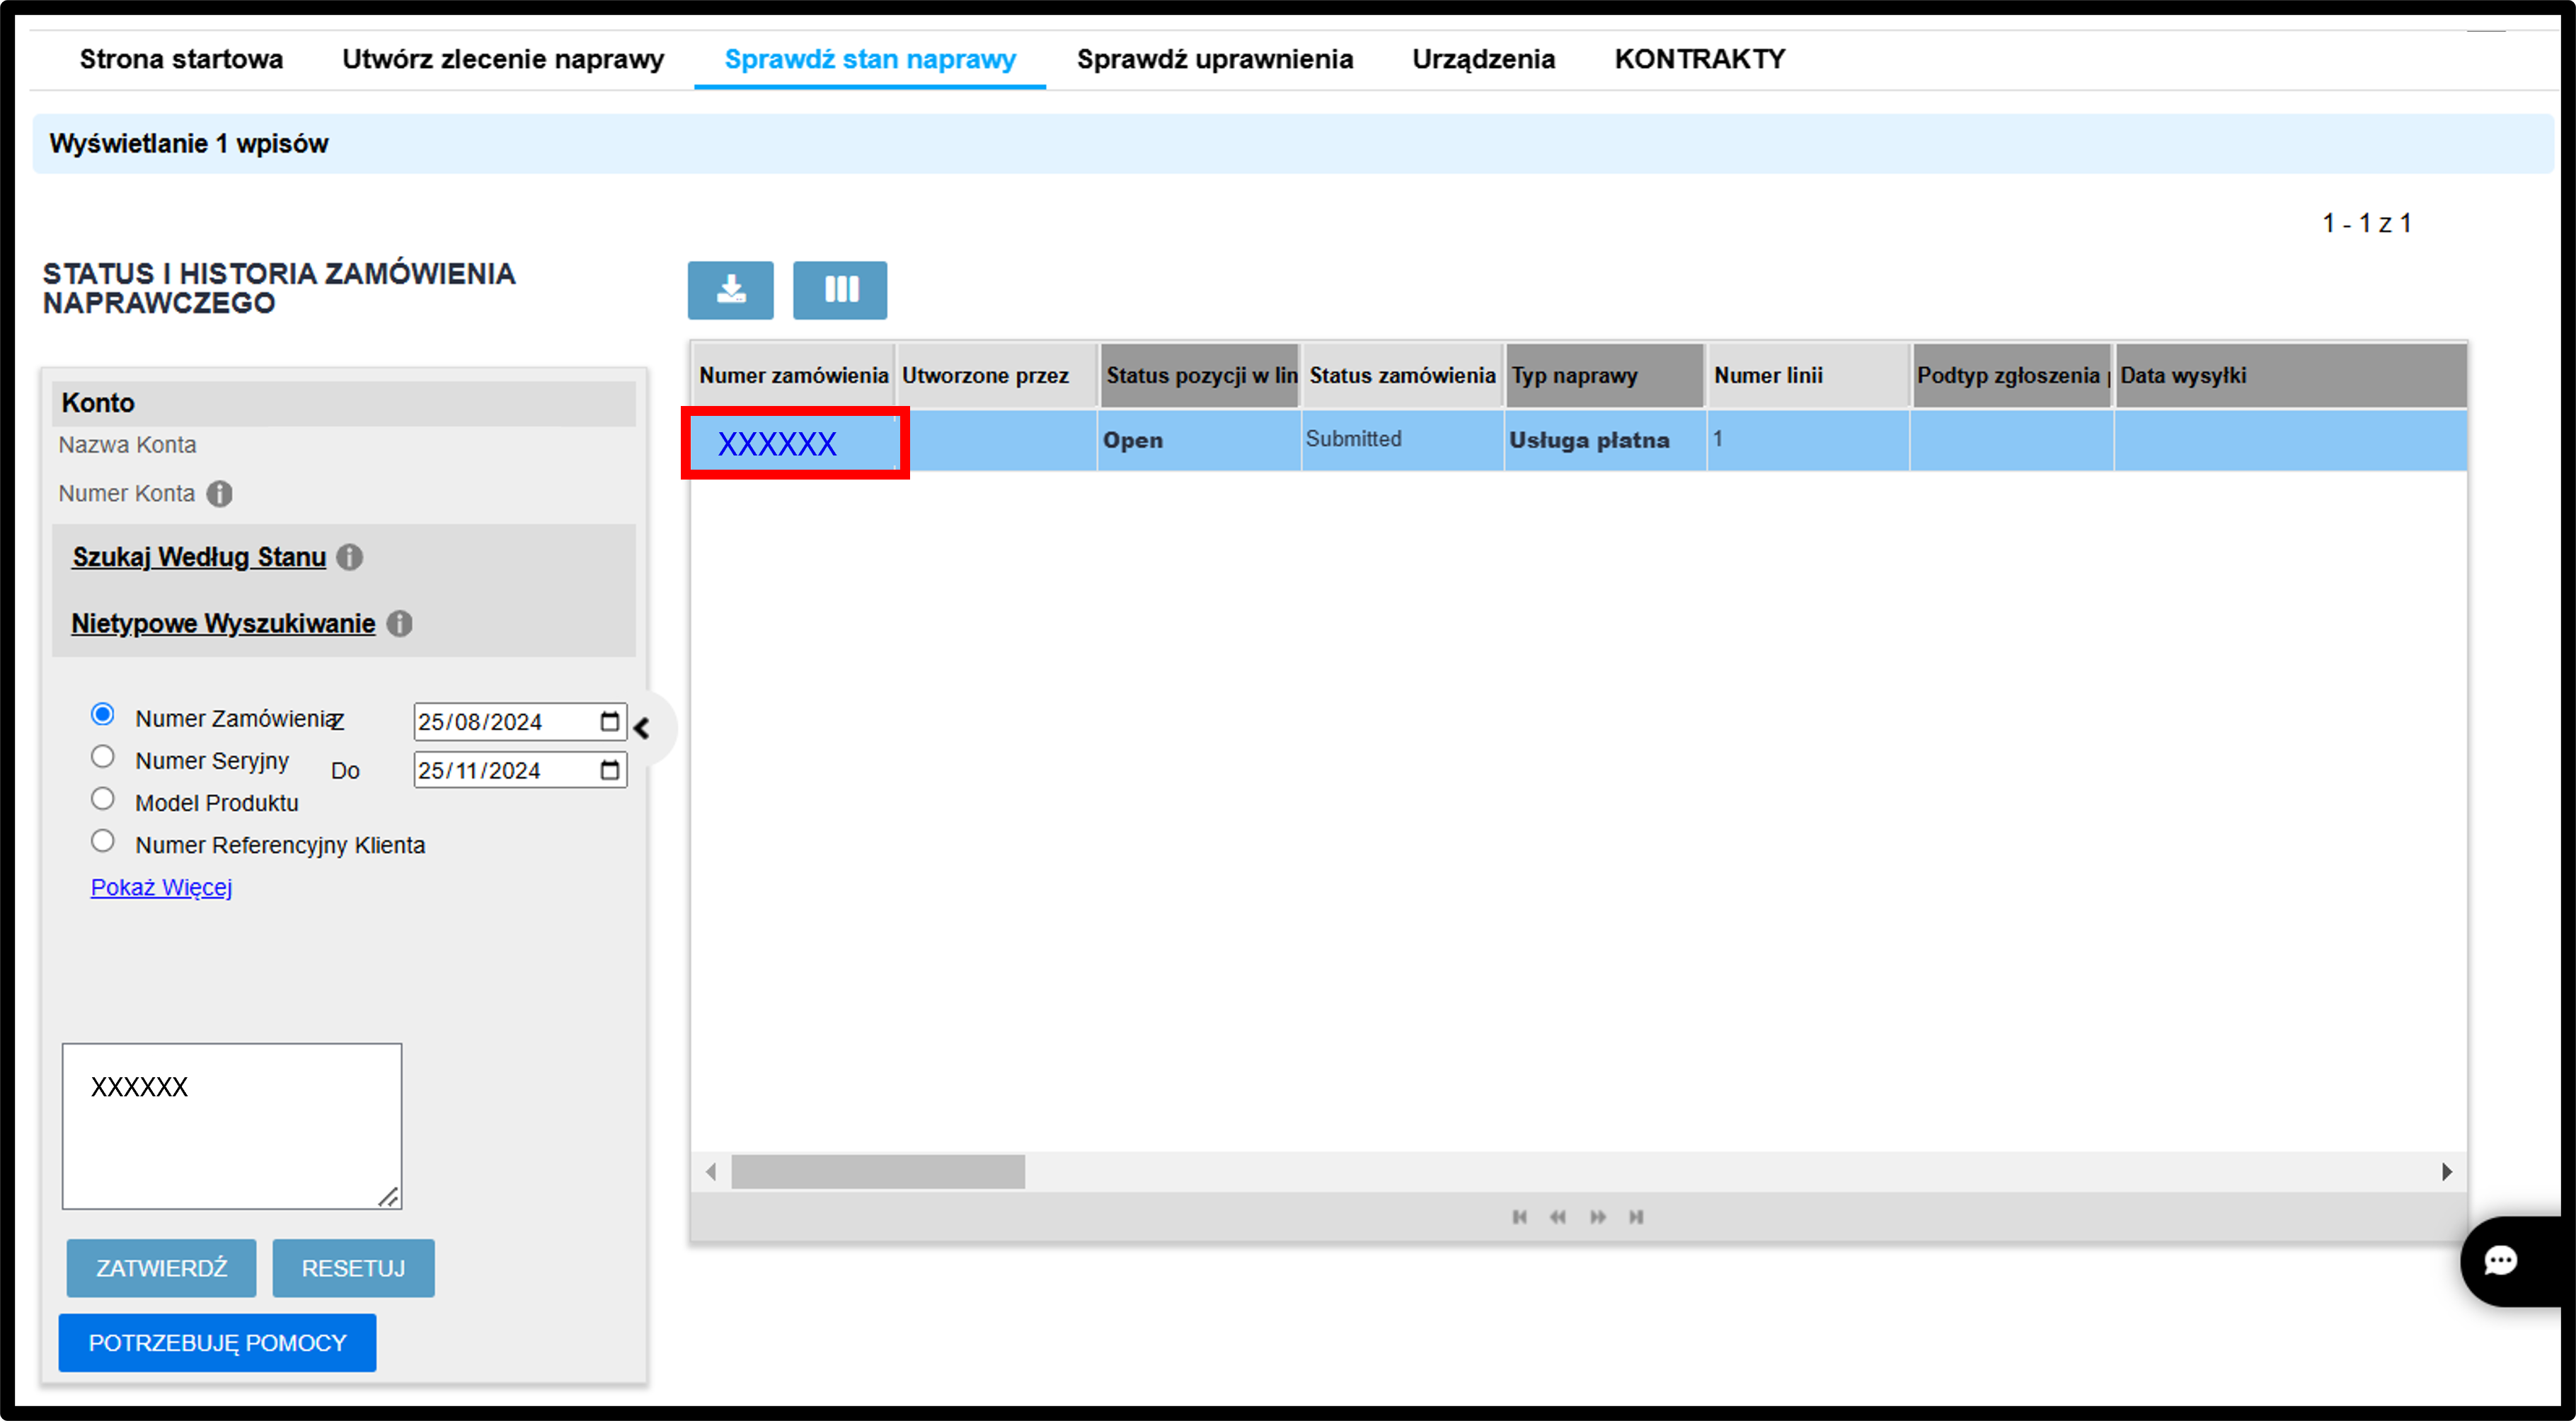The width and height of the screenshot is (2576, 1421).
Task: Open the chat bubble support icon
Action: tap(2501, 1261)
